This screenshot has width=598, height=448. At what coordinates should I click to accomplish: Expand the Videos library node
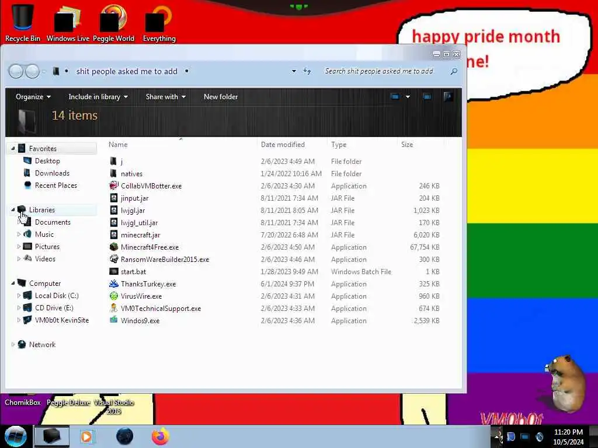[x=19, y=258]
